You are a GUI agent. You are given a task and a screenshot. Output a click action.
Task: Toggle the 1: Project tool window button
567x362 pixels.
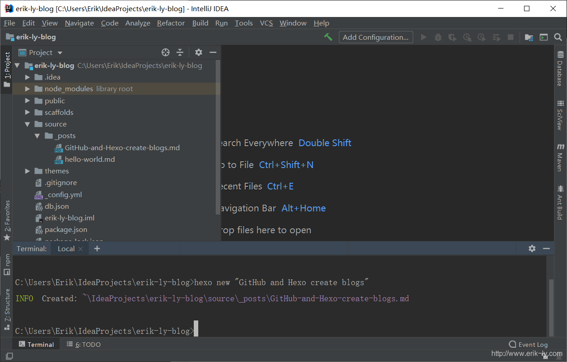pyautogui.click(x=7, y=69)
